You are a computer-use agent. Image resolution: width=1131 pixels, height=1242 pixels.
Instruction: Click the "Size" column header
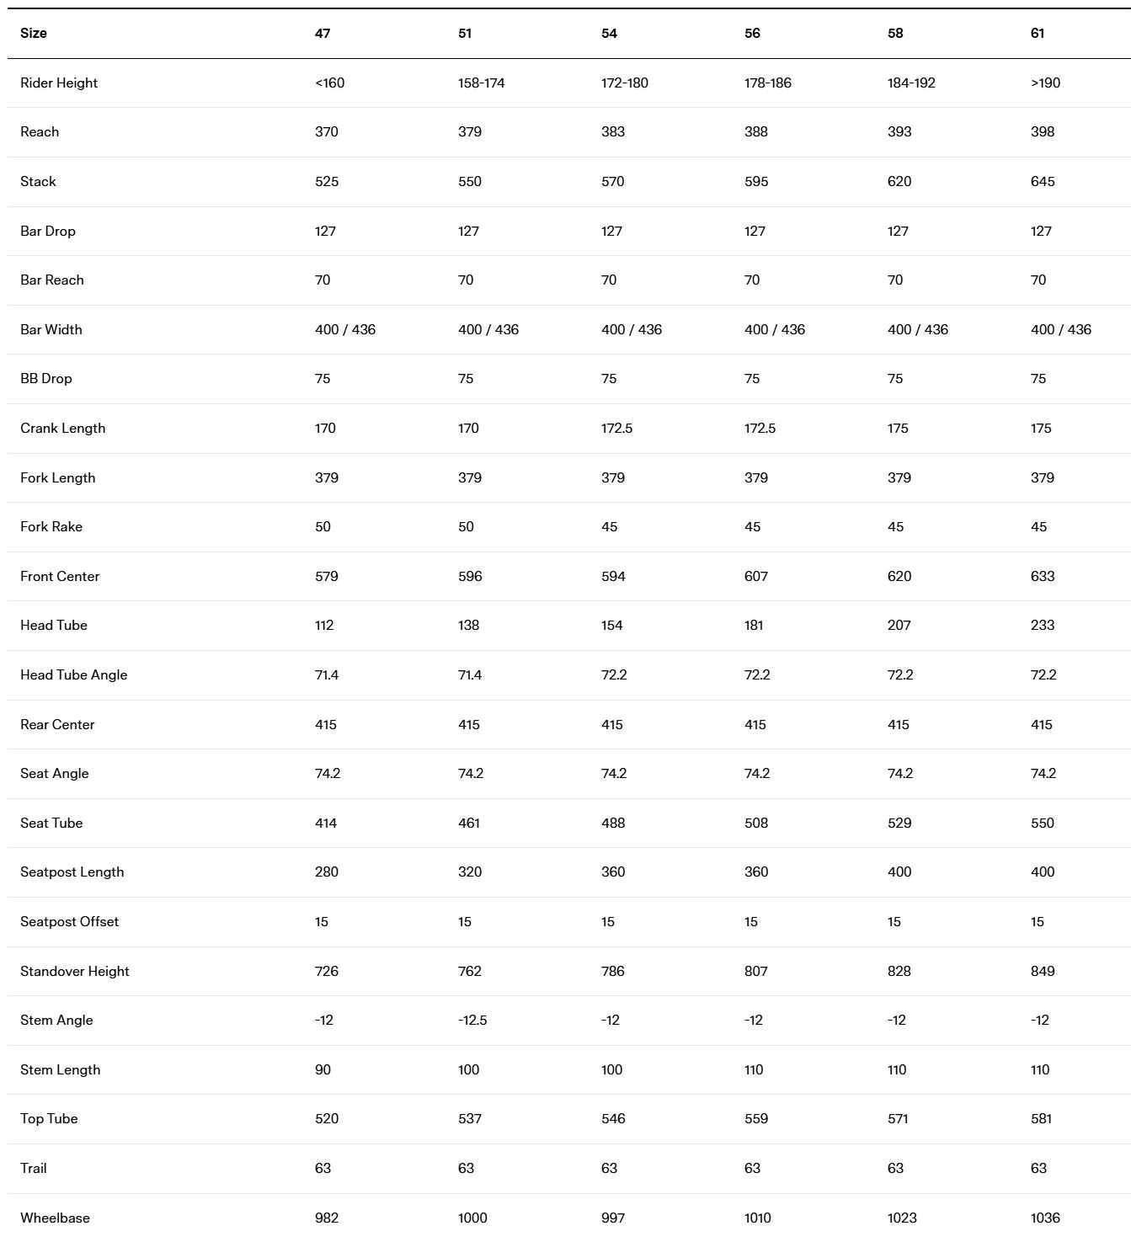point(34,34)
